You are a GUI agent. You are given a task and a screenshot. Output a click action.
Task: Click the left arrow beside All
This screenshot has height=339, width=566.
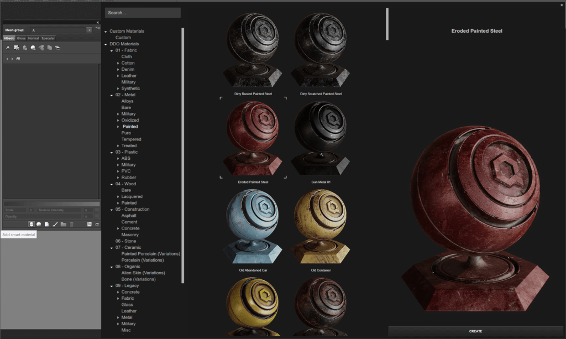click(7, 59)
